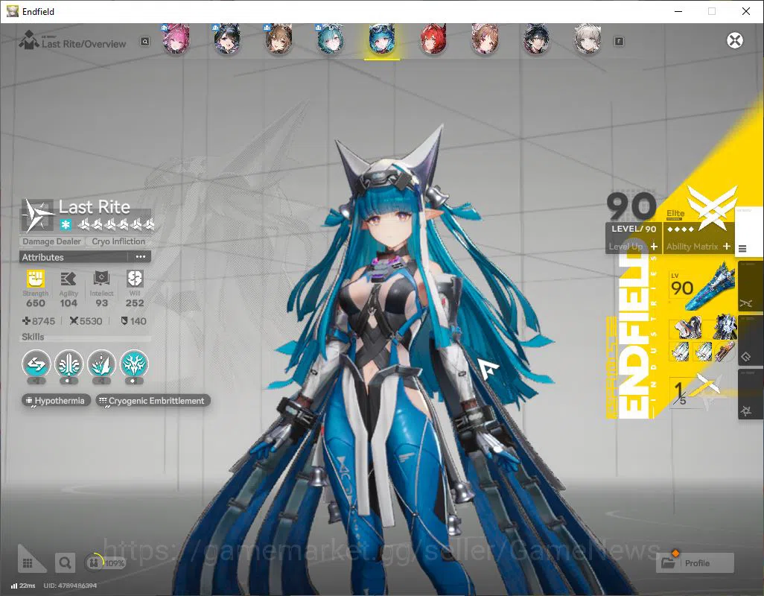Select the light-brown-haired operator portrait
The width and height of the screenshot is (764, 596).
pyautogui.click(x=485, y=39)
